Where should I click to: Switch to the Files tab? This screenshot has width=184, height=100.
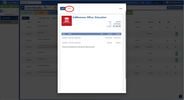[41, 13]
